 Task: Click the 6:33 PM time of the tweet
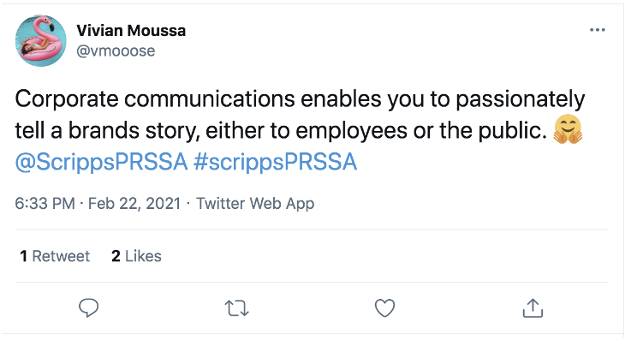coord(44,204)
